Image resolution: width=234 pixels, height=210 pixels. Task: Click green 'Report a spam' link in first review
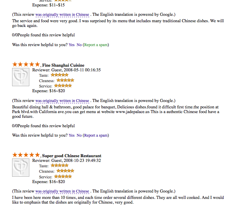[96, 45]
